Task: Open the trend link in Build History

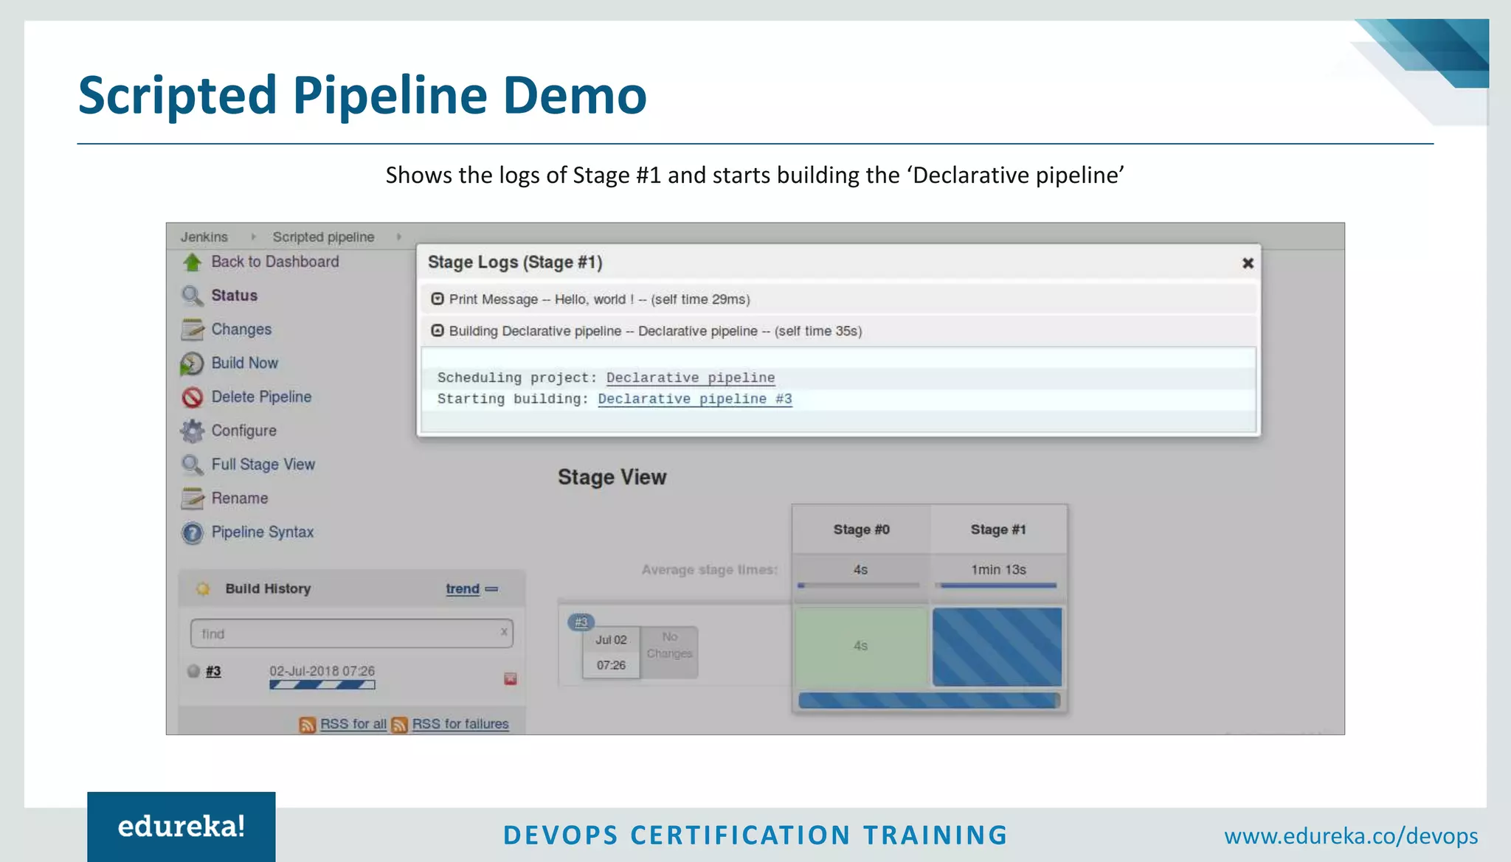Action: (x=463, y=588)
